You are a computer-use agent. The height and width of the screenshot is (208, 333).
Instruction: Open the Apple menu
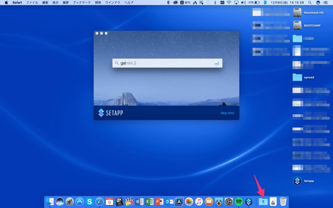coord(6,3)
